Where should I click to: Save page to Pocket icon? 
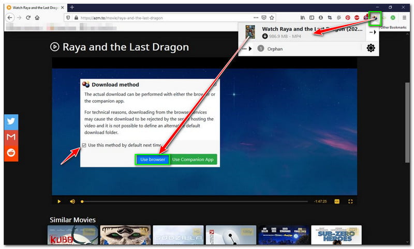(x=264, y=18)
